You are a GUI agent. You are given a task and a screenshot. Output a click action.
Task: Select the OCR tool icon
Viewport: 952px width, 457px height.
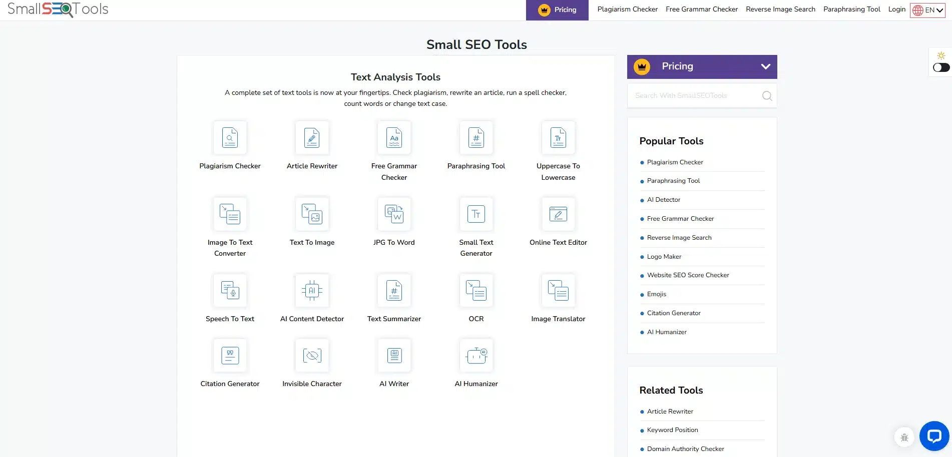(x=476, y=291)
